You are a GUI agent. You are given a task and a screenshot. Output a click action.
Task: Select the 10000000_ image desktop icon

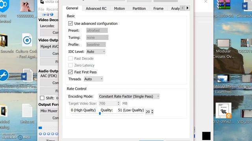27,6
